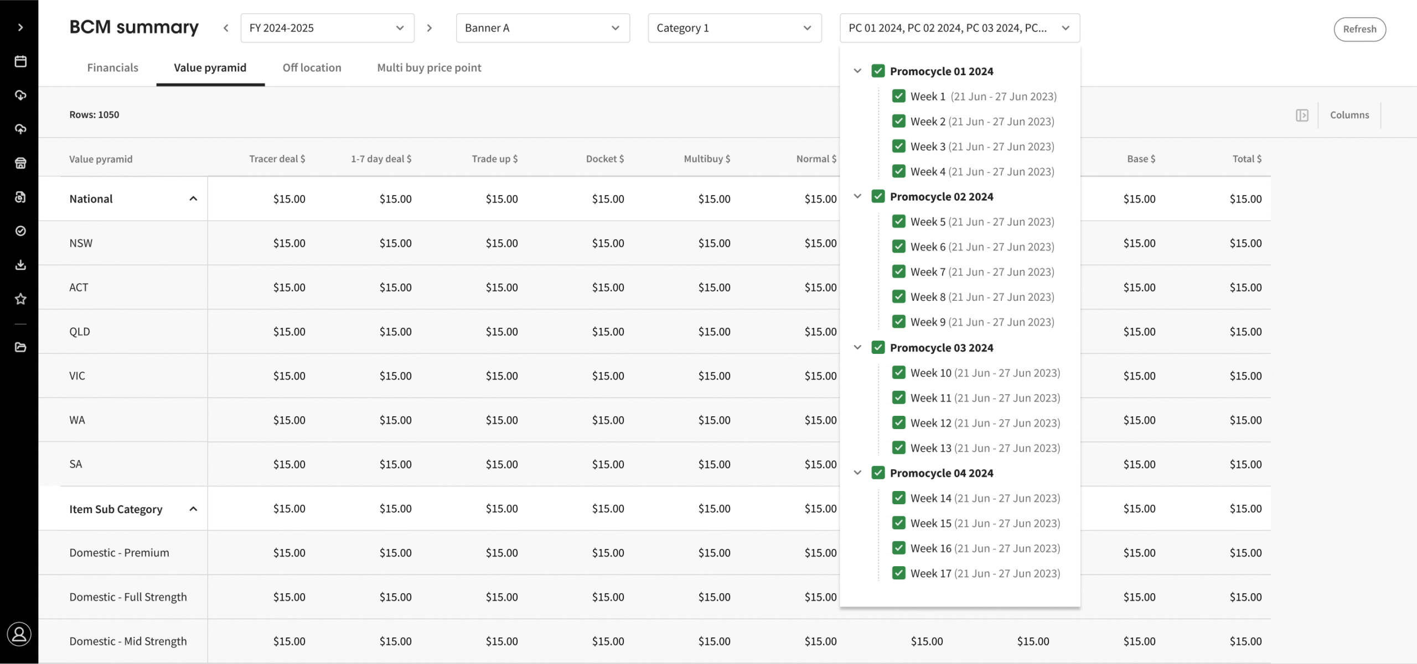Image resolution: width=1417 pixels, height=664 pixels.
Task: Click the cloud download sidebar icon
Action: point(20,95)
